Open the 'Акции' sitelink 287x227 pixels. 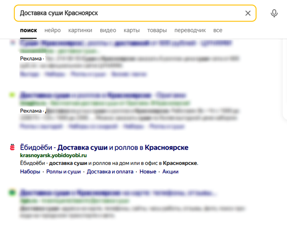coord(170,172)
